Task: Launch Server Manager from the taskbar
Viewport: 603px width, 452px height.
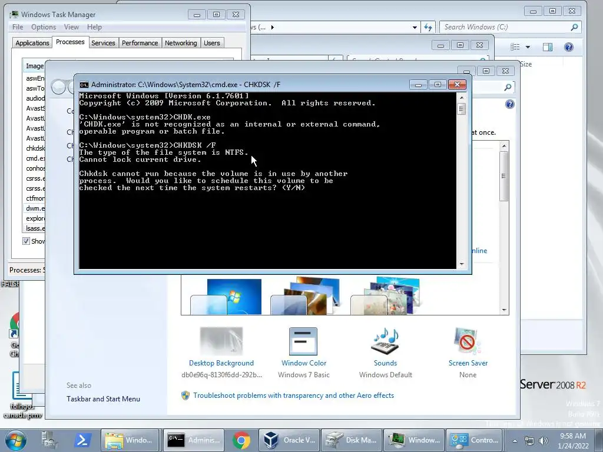Action: click(49, 440)
